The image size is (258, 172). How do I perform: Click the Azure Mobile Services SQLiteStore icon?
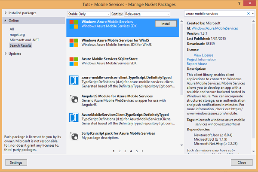tap(74, 61)
